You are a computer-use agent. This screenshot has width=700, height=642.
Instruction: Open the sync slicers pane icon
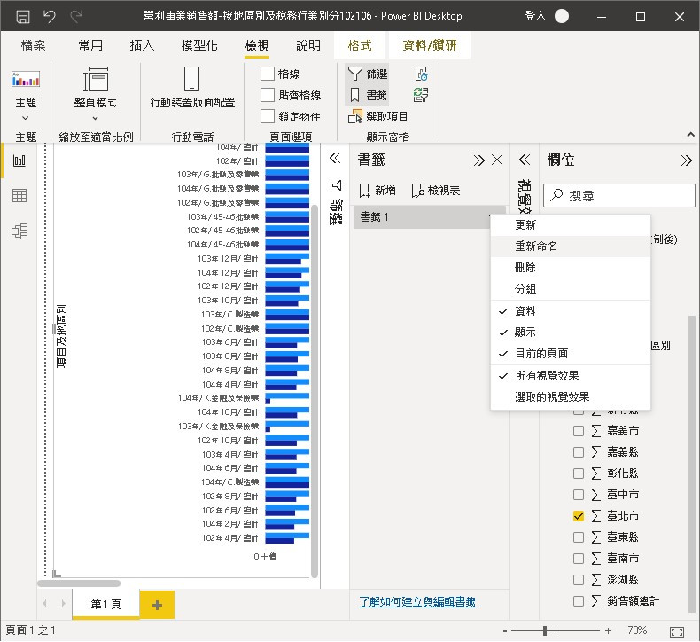tap(421, 95)
